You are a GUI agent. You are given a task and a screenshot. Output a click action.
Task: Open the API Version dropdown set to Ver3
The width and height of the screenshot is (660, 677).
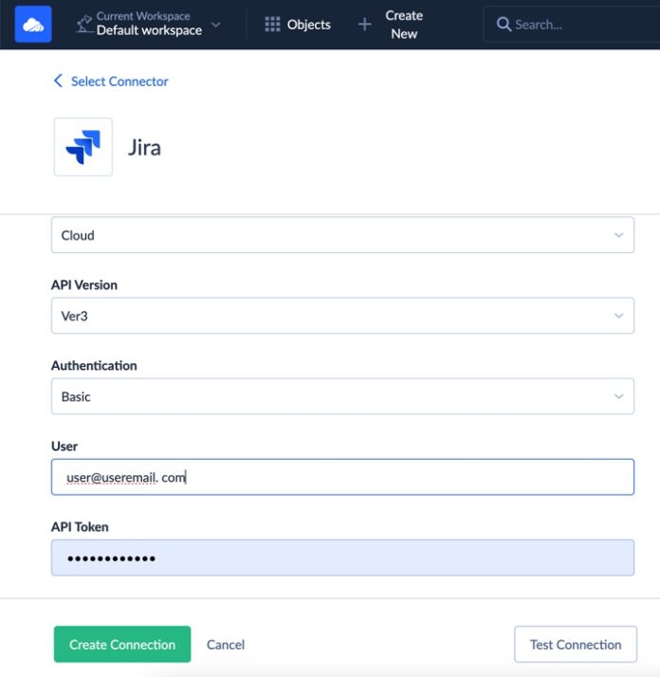pyautogui.click(x=341, y=316)
